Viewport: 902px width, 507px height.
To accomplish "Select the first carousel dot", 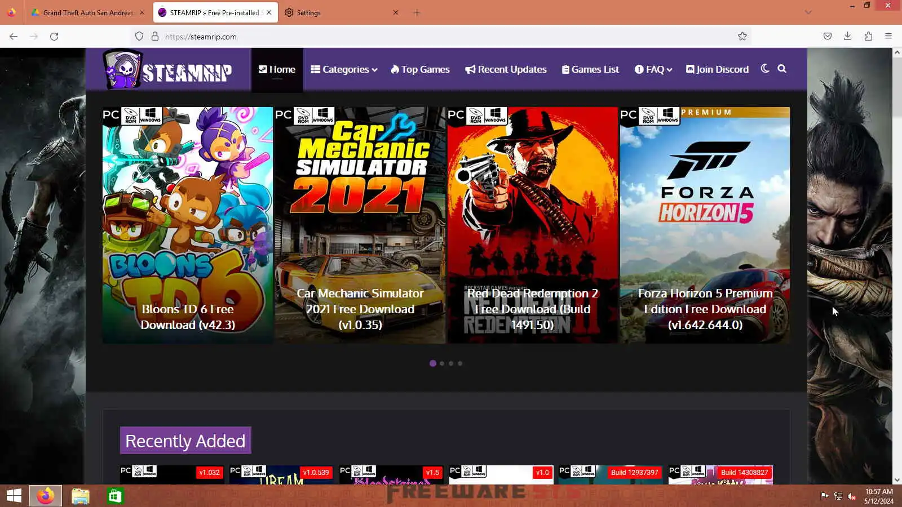I will (x=433, y=363).
